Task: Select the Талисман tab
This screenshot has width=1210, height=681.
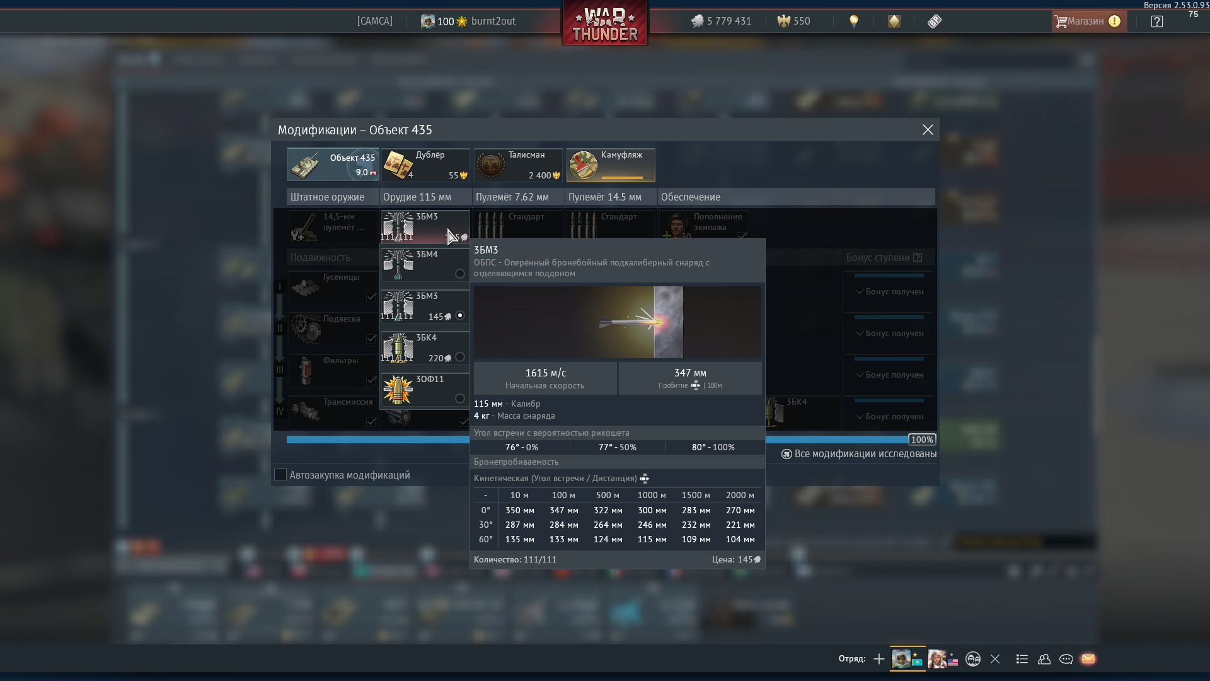Action: coord(517,165)
